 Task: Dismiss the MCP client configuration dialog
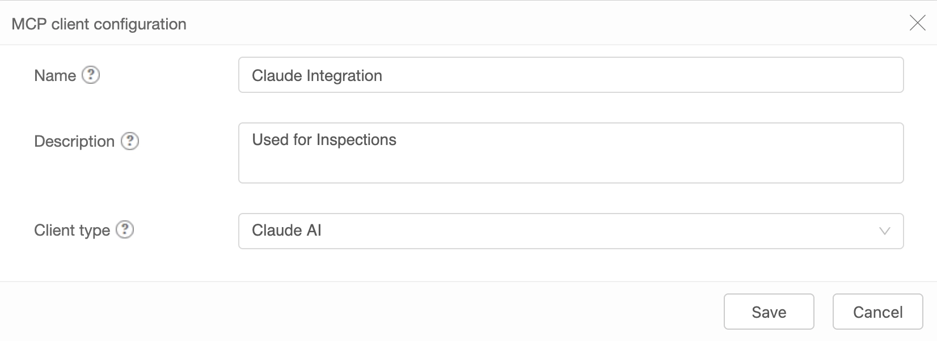coord(918,23)
